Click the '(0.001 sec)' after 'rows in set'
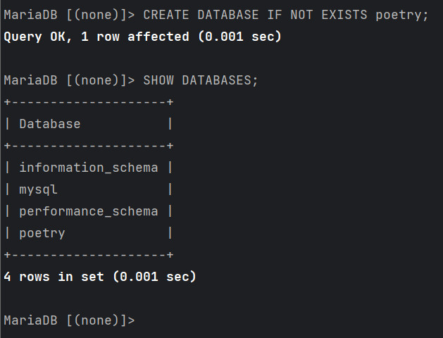Viewport: 443px width, 338px height. [x=154, y=277]
